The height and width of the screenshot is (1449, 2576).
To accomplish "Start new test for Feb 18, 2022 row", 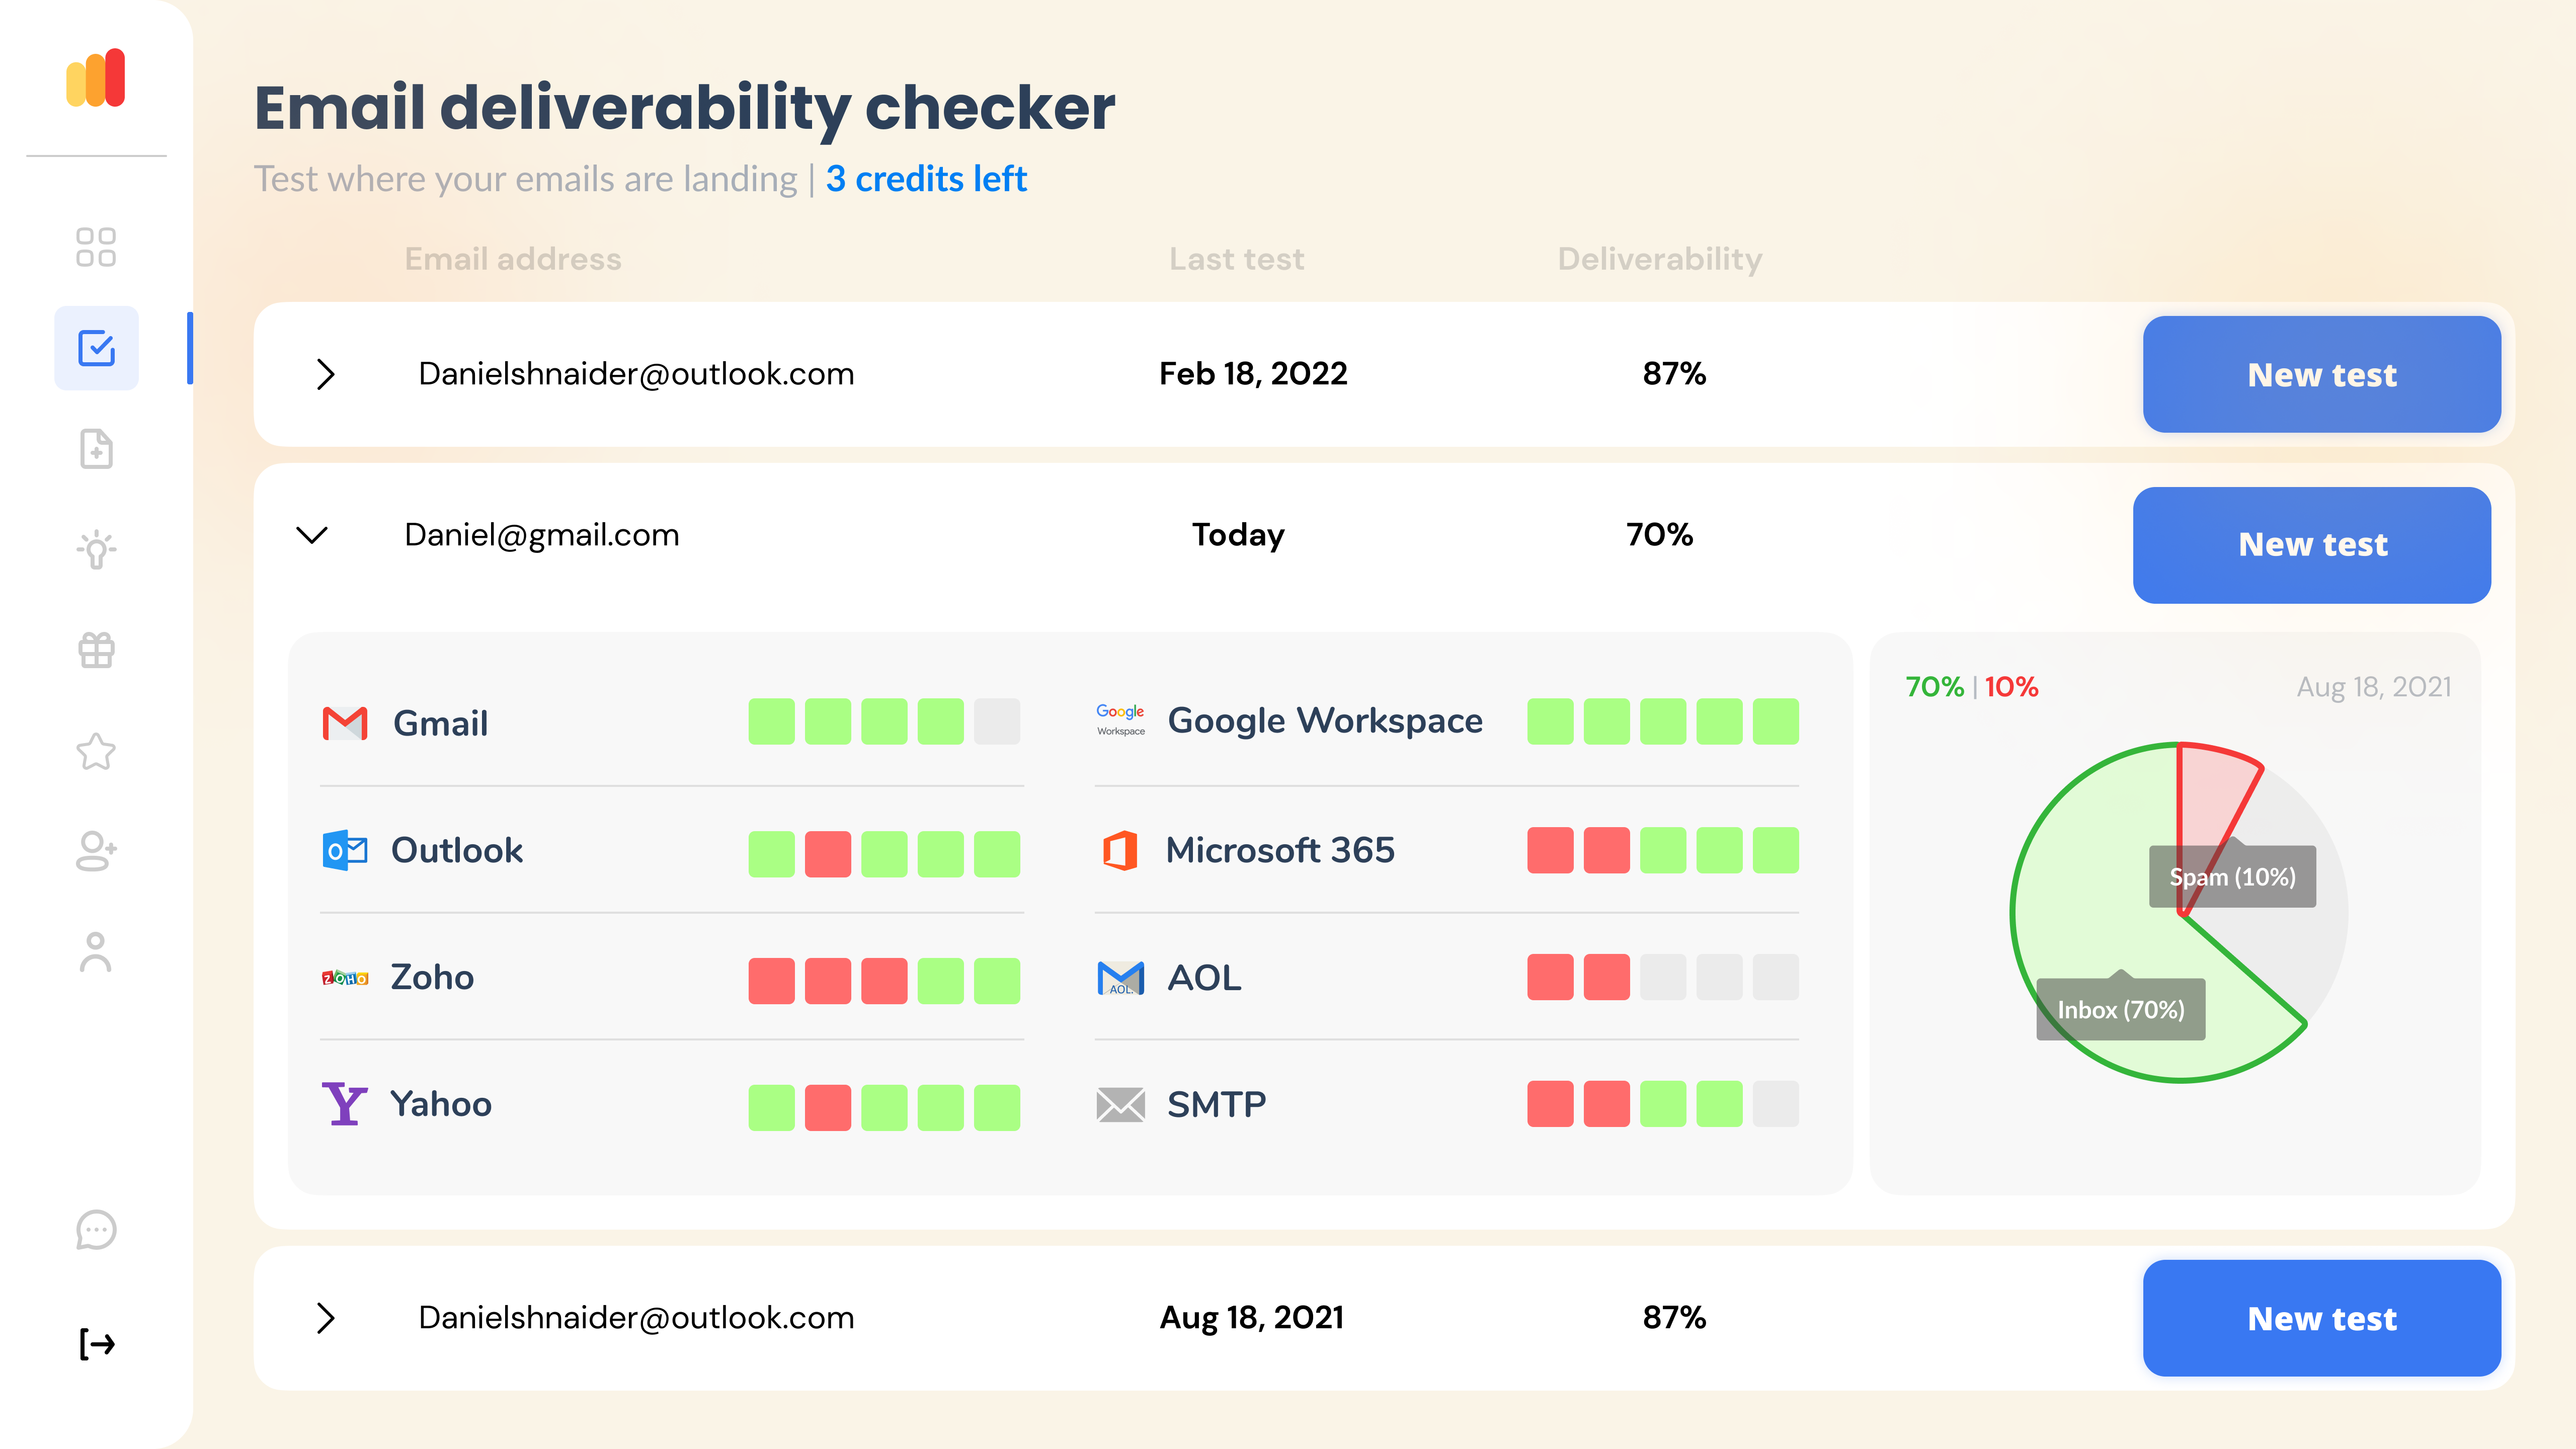I will (2321, 374).
